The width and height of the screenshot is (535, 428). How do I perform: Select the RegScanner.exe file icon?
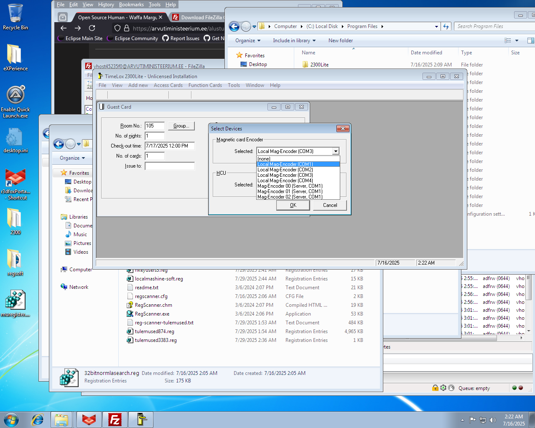[x=130, y=314]
